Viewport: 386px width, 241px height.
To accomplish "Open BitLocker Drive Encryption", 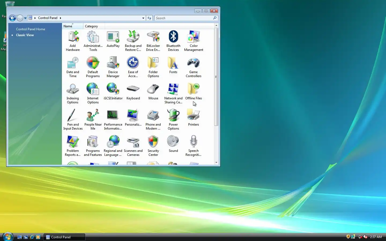I will [153, 41].
